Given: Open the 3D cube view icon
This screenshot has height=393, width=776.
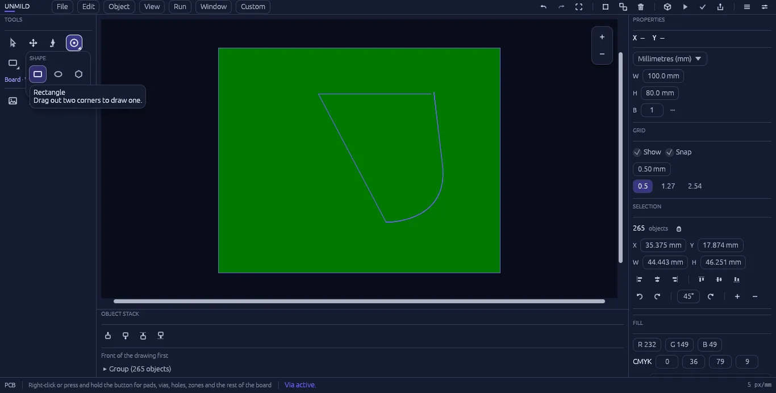Looking at the screenshot, I should [x=667, y=7].
